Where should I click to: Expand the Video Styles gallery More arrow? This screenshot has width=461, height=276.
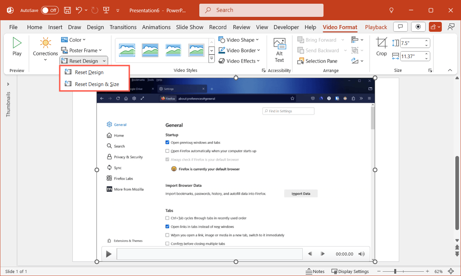pyautogui.click(x=212, y=59)
